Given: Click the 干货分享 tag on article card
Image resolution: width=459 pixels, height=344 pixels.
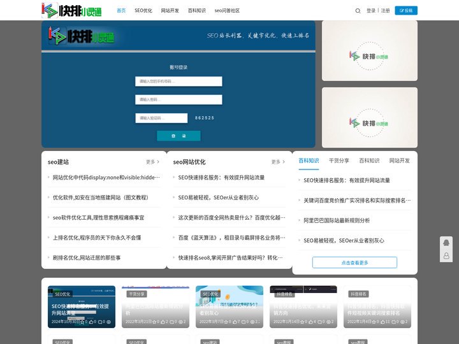Looking at the screenshot, I should point(136,294).
